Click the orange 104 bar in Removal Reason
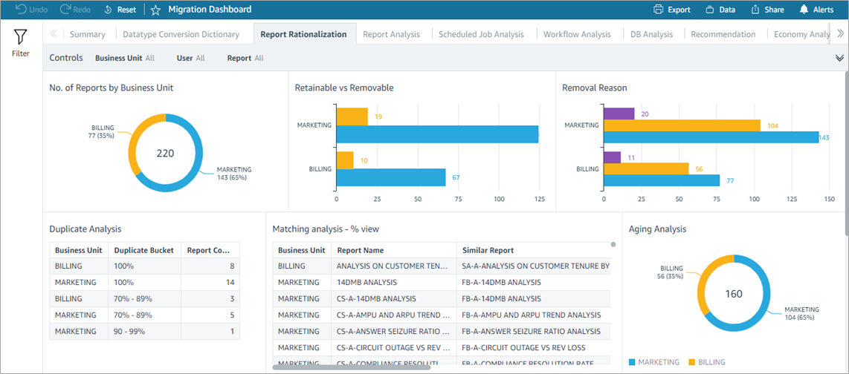This screenshot has height=374, width=849. coord(682,125)
